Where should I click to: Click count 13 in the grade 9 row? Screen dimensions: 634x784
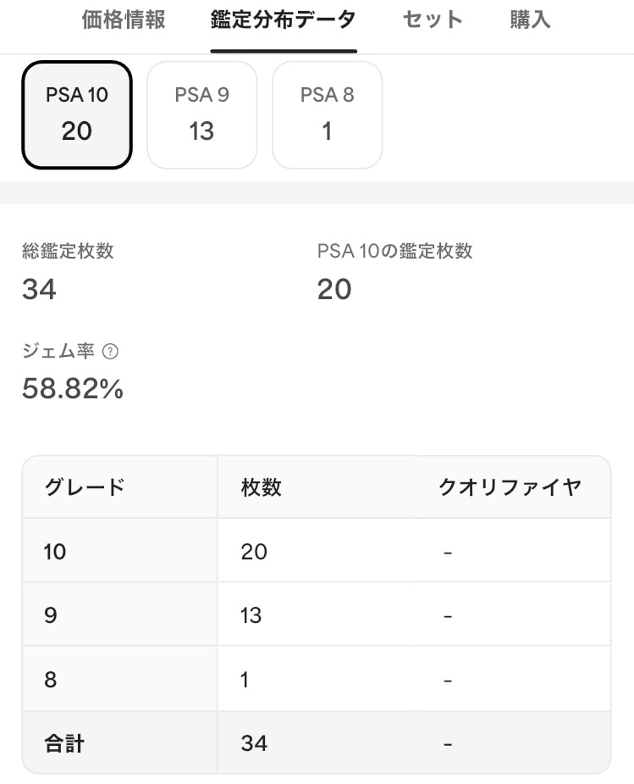251,615
